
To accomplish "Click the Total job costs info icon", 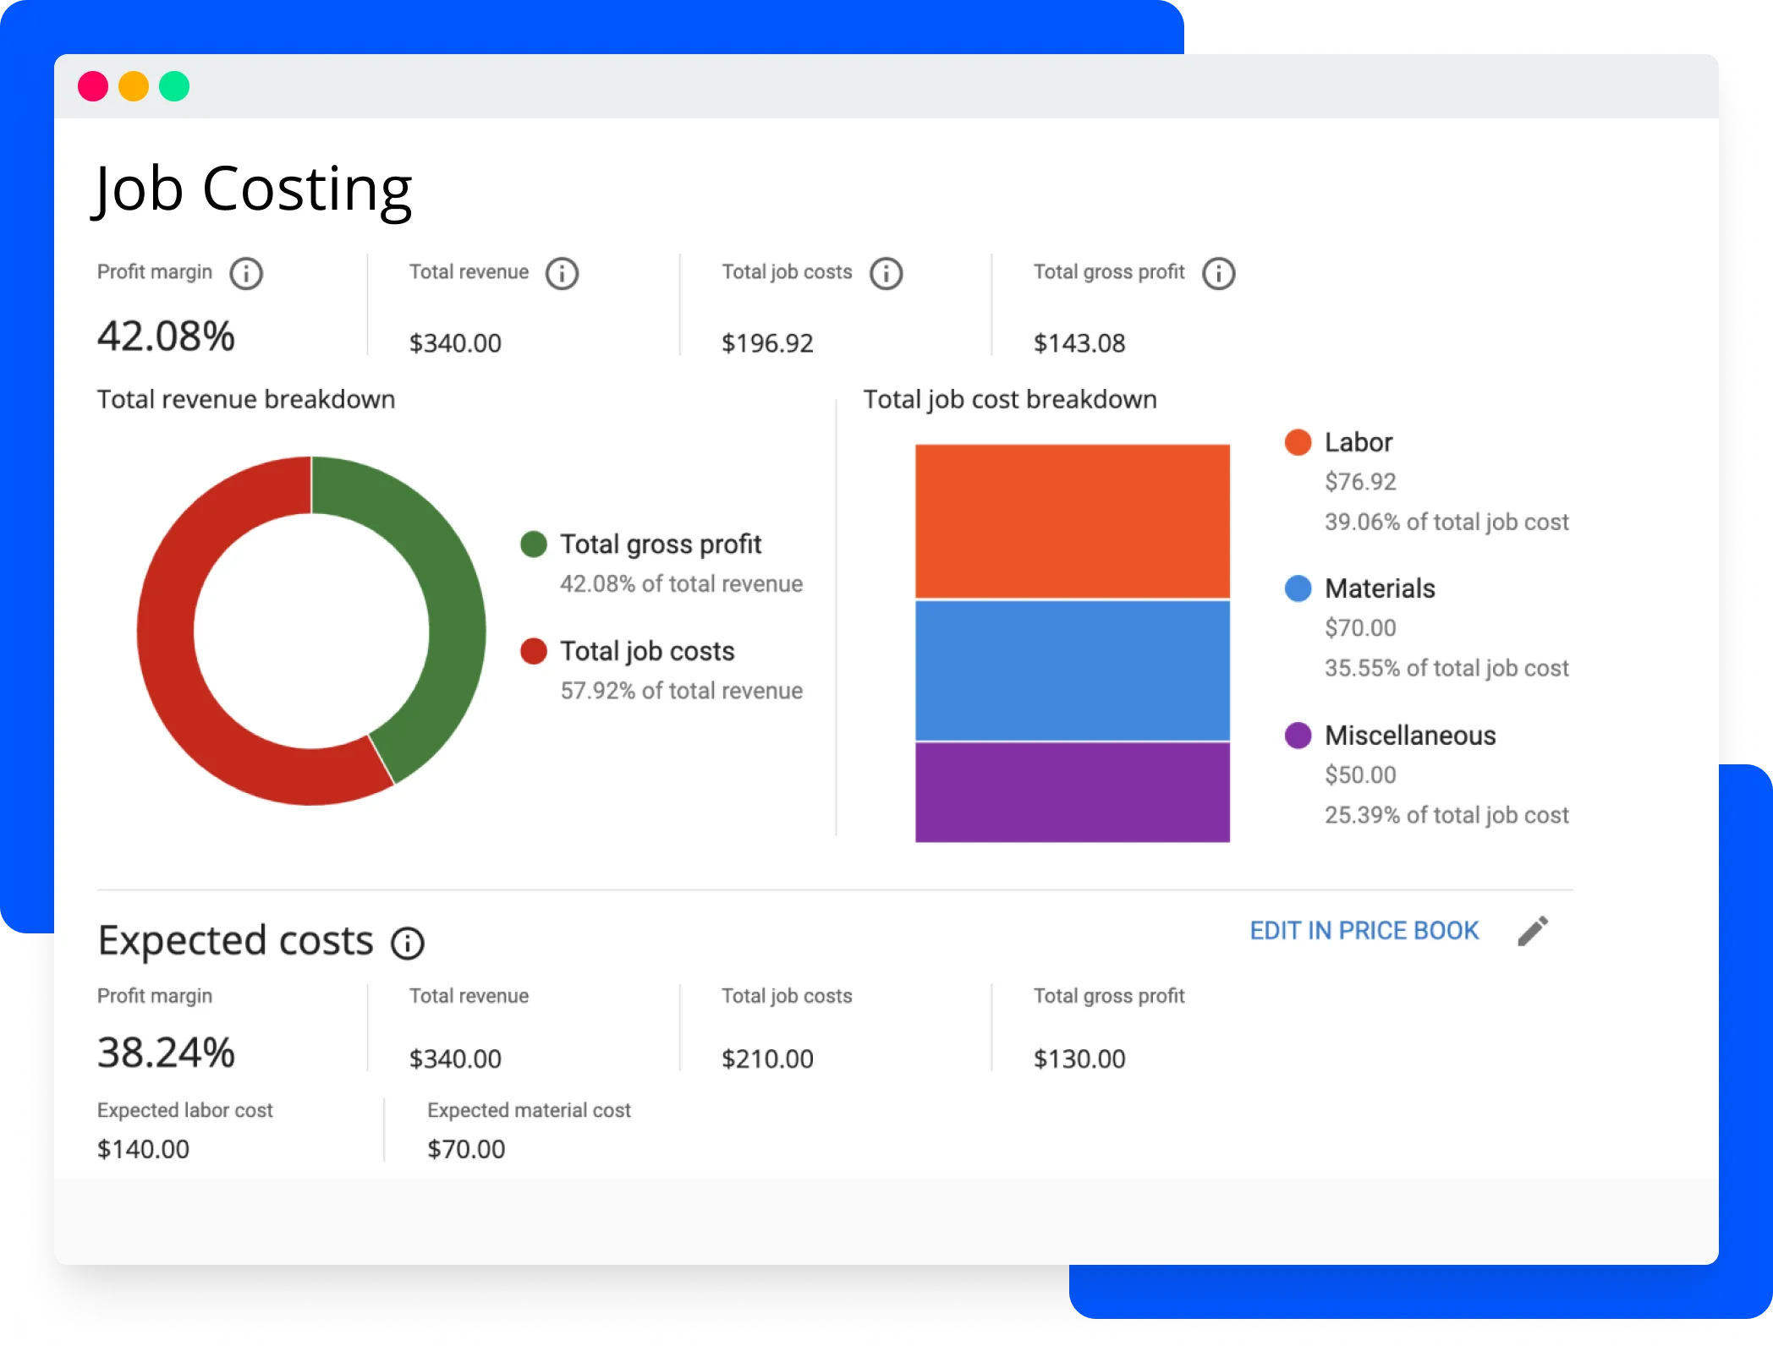I will [x=886, y=273].
